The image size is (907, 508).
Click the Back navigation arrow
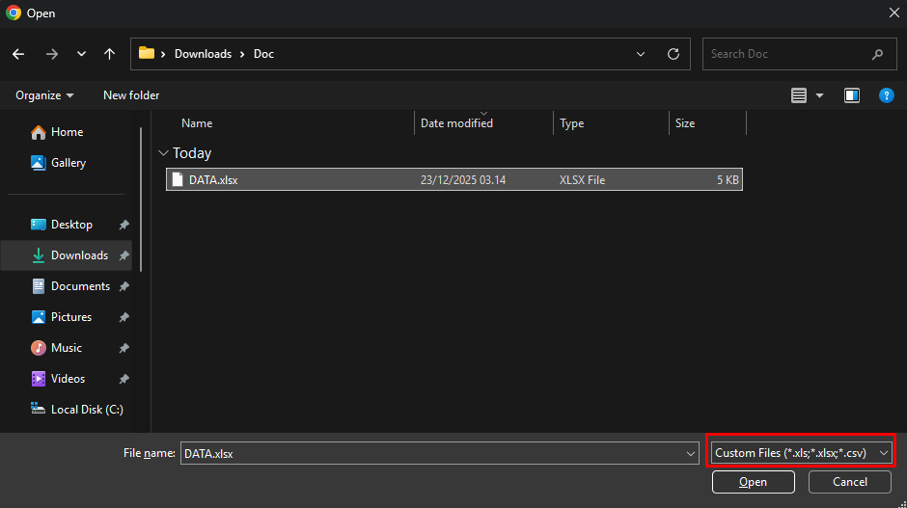[x=18, y=54]
